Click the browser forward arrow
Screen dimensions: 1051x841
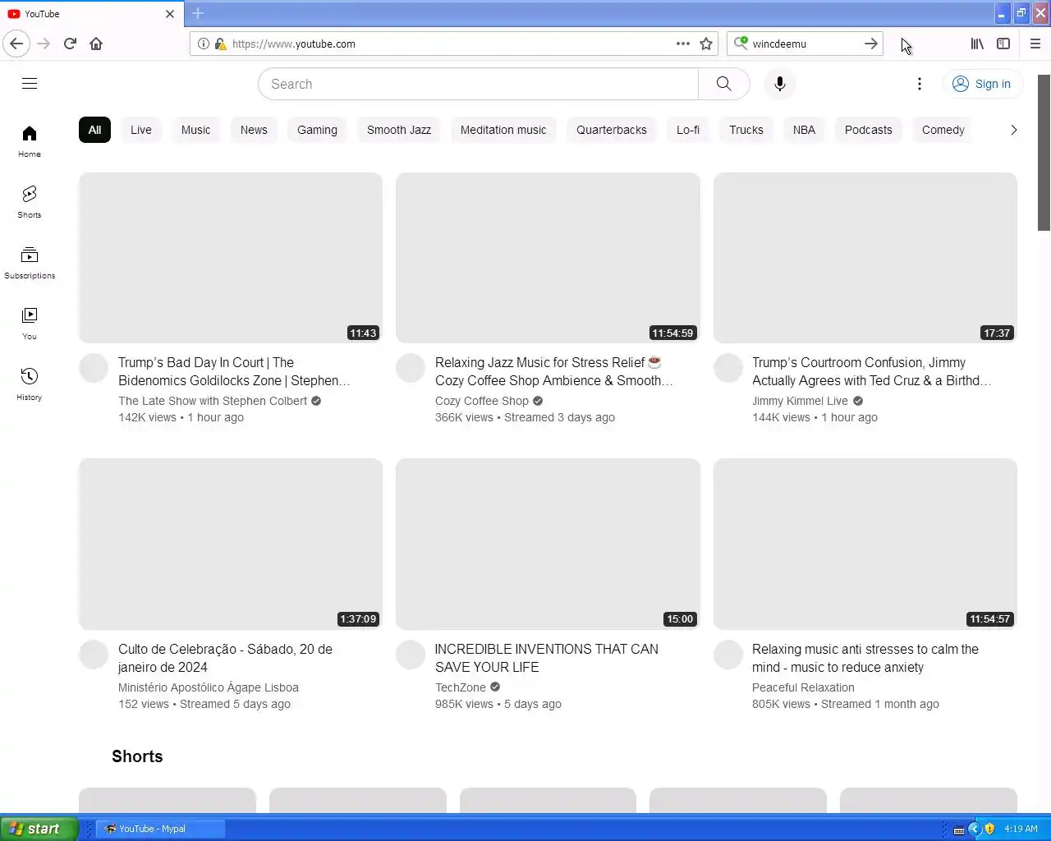[44, 44]
